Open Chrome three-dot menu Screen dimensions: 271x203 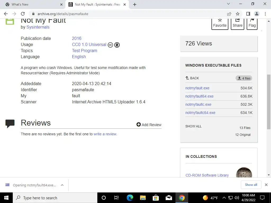point(265,14)
